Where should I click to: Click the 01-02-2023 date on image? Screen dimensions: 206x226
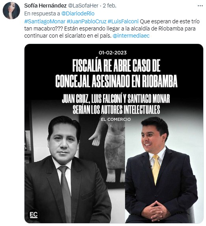pos(113,53)
